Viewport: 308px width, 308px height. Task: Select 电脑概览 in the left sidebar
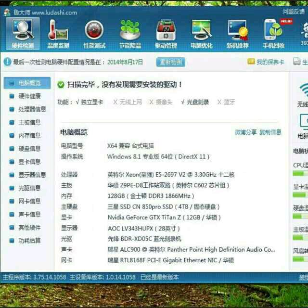27,83
